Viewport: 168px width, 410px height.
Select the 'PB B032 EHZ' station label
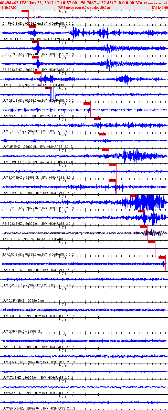(12, 224)
